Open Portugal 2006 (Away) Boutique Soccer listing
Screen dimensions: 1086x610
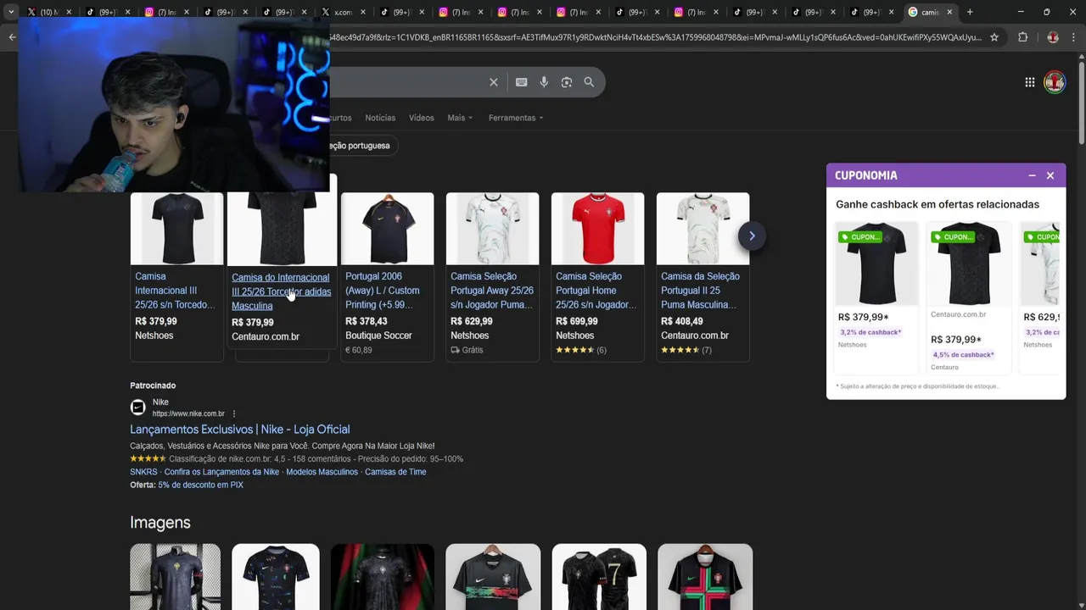click(382, 291)
